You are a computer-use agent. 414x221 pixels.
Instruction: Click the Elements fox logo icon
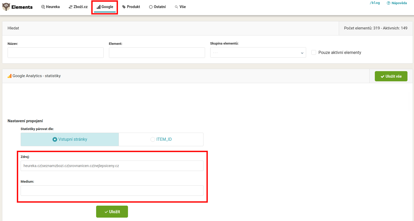coord(6,7)
